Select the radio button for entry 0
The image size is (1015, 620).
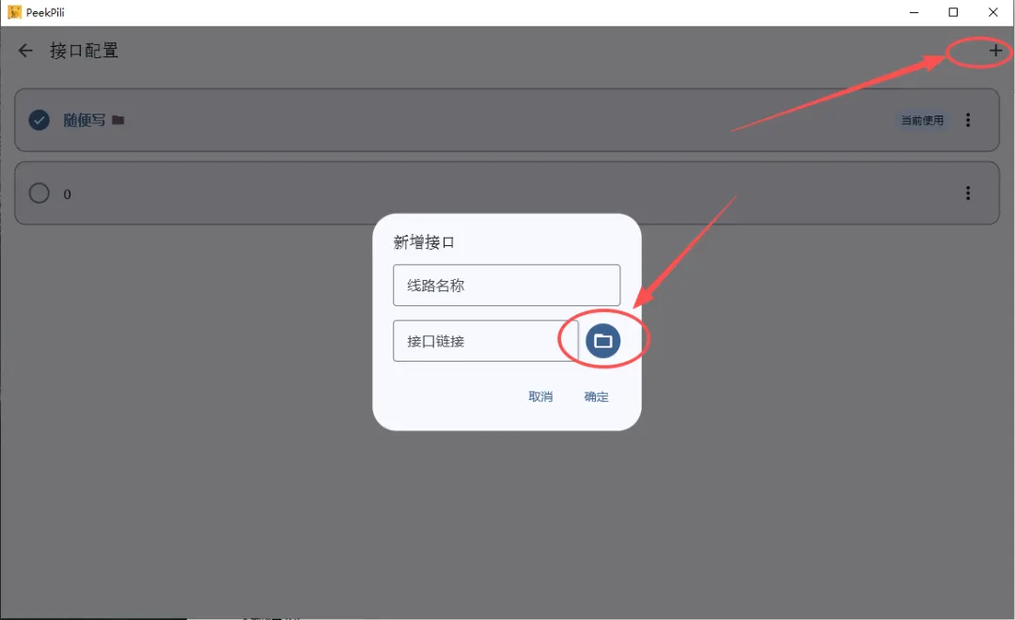click(39, 193)
